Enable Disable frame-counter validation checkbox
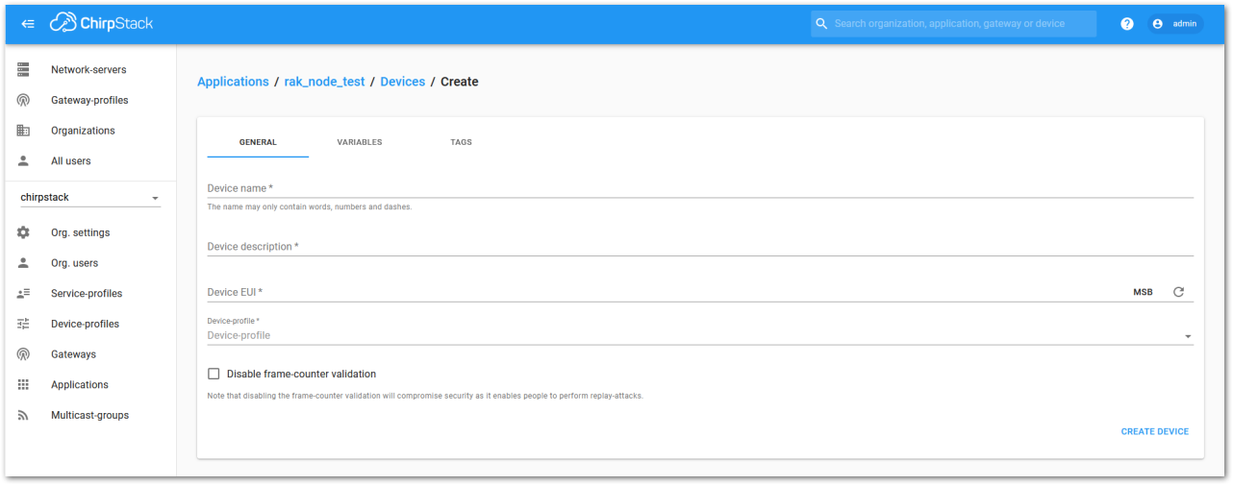Screen dimensions: 1233x485 point(214,374)
